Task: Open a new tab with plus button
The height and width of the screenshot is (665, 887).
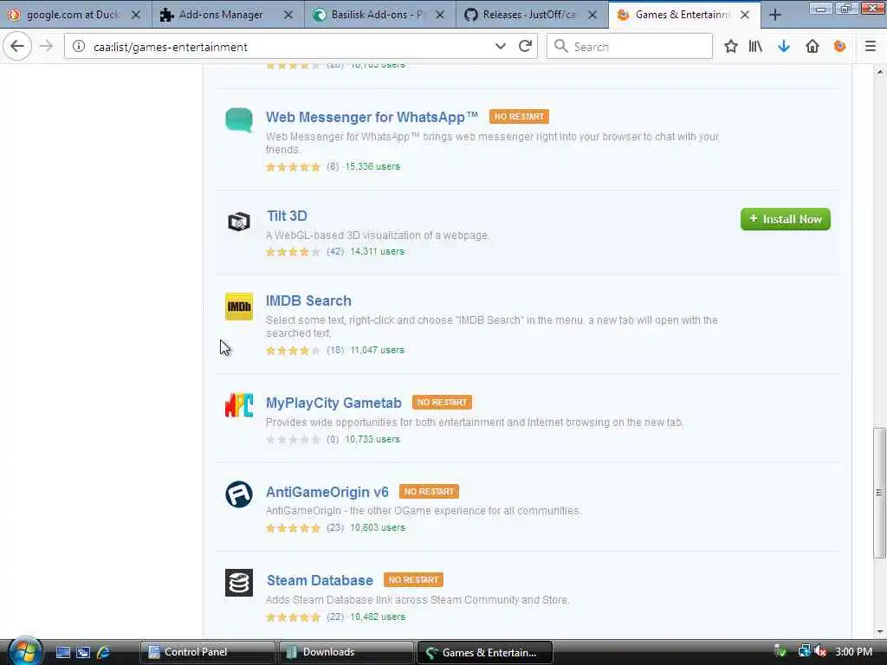Action: 775,15
